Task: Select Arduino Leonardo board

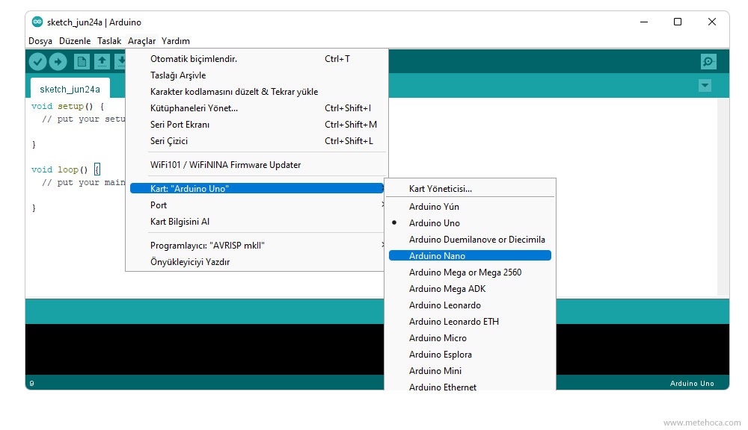Action: 470,305
